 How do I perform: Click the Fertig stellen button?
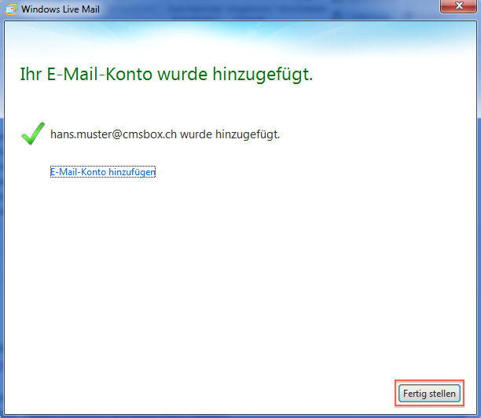(428, 392)
